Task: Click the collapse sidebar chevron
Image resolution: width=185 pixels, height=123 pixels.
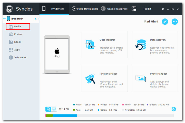Action: 38,19
